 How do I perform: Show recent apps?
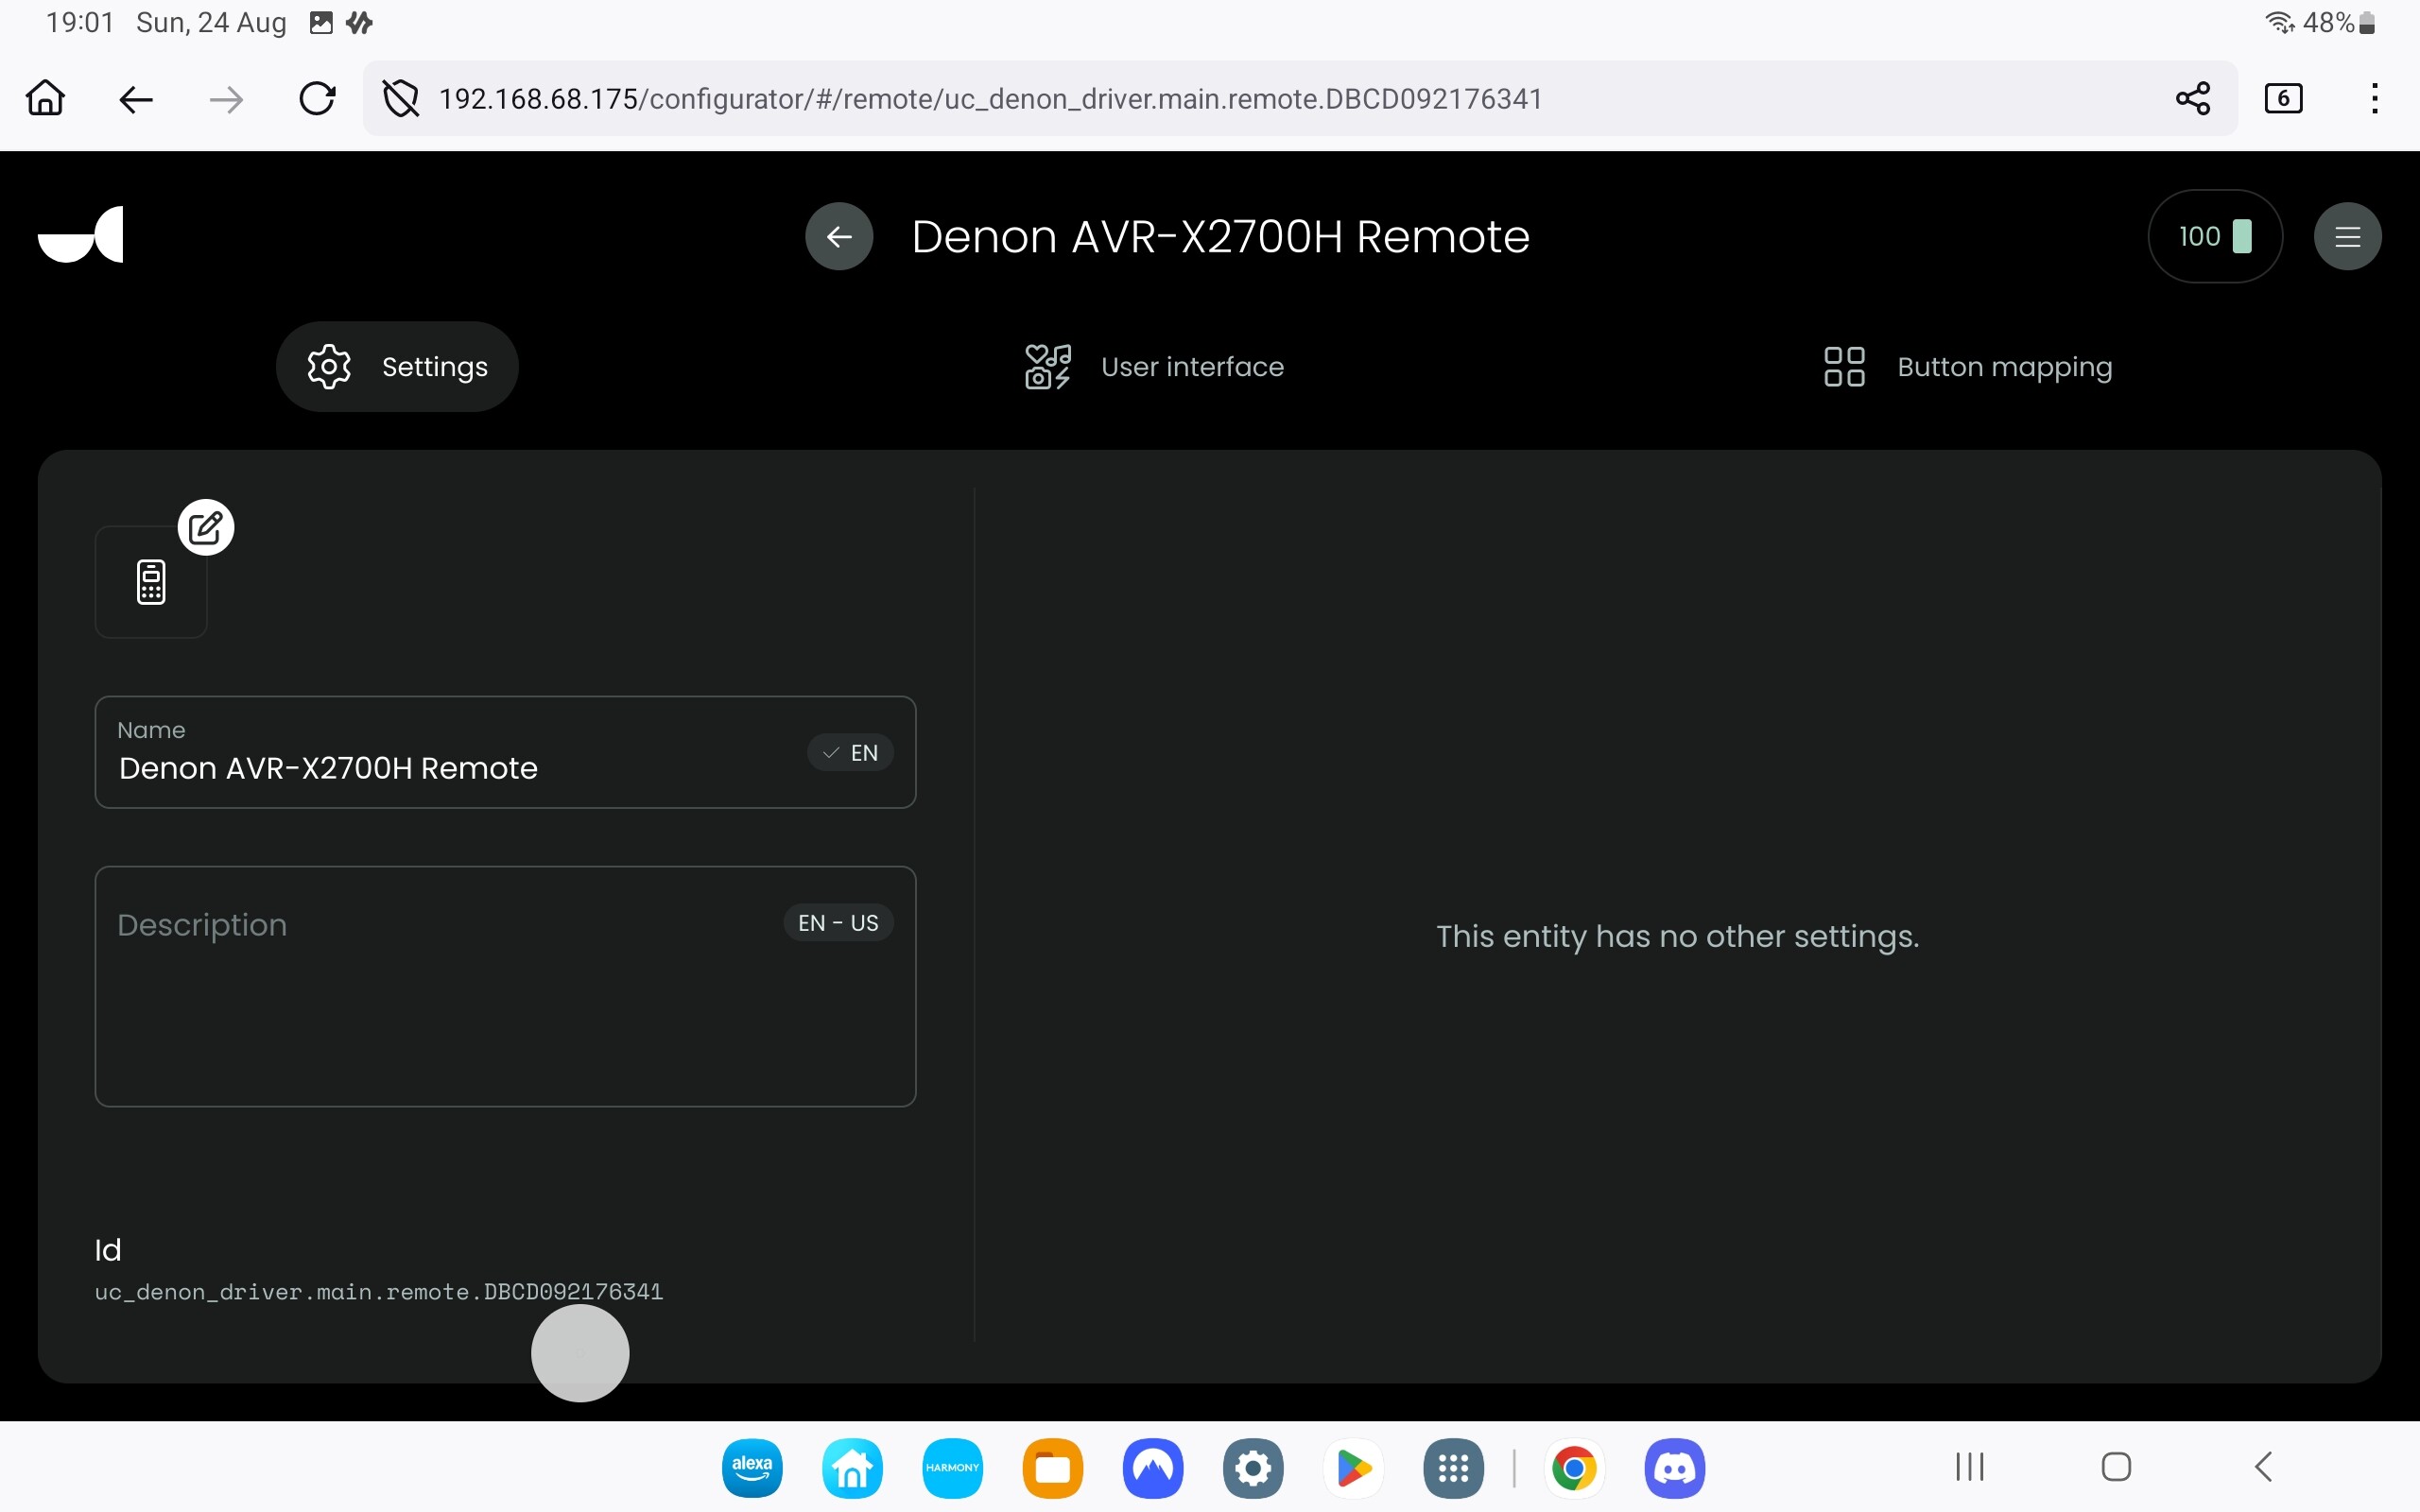tap(1970, 1467)
